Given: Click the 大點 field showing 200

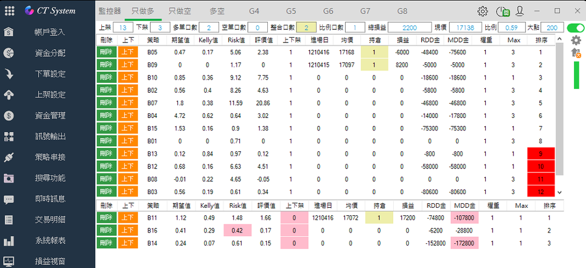Looking at the screenshot, I should (x=552, y=27).
